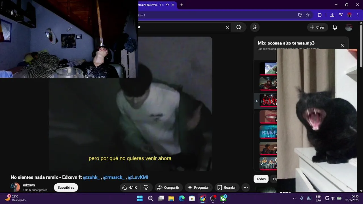Run the YouTube search with magnifier button

tap(239, 27)
